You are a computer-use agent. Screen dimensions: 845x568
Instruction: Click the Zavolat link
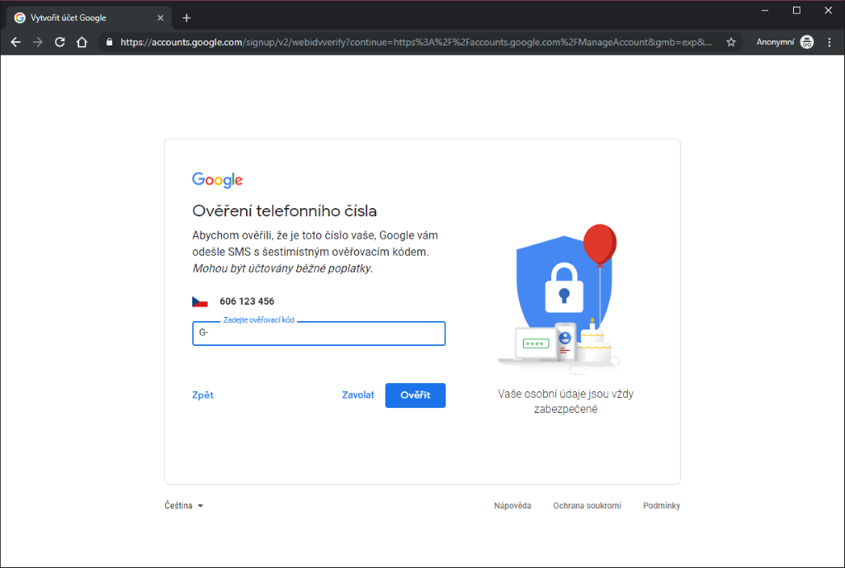(x=358, y=395)
